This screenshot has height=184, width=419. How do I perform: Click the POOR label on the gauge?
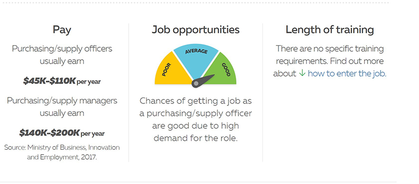tap(166, 70)
